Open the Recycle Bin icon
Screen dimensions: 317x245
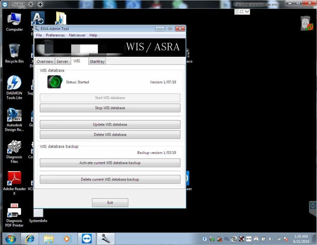click(14, 54)
